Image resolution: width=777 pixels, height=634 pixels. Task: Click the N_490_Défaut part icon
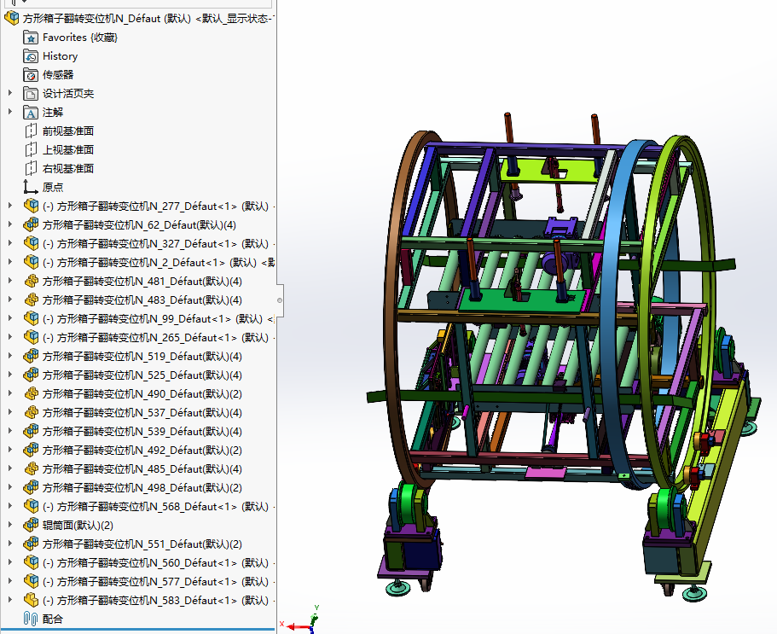point(31,393)
